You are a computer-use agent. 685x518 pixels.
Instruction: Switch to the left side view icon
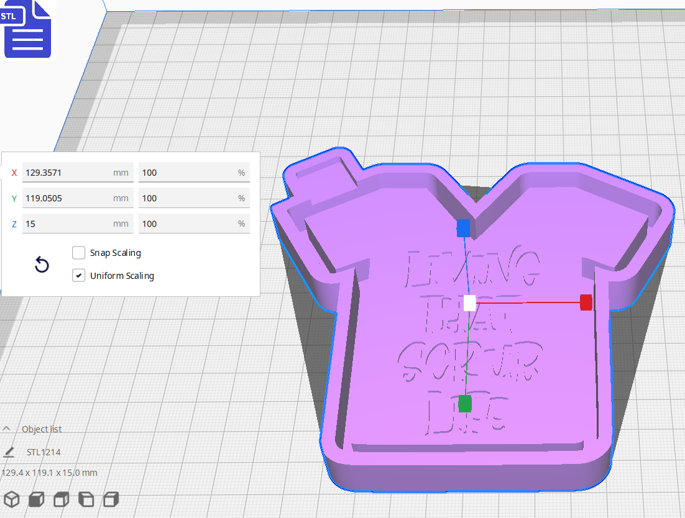click(86, 499)
